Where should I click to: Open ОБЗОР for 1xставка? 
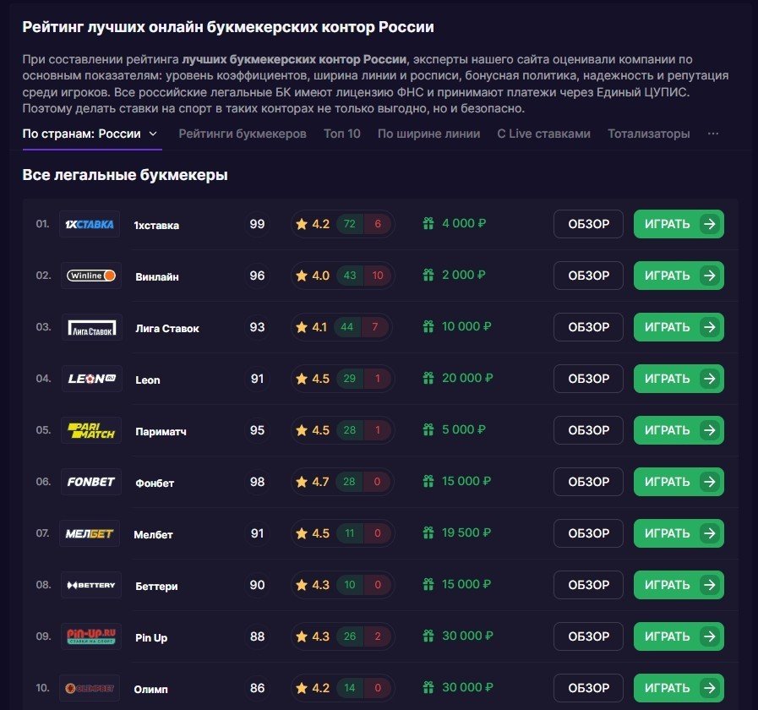point(588,224)
